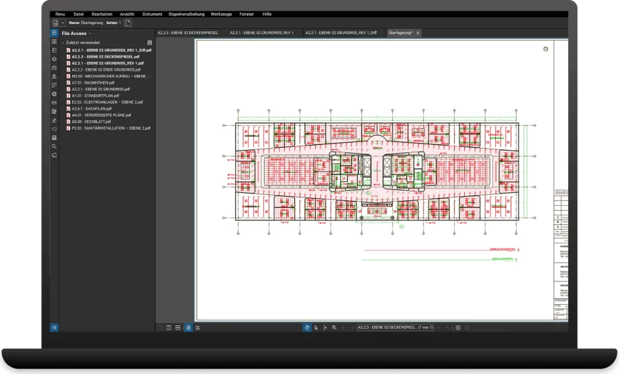Toggle the list view button at sidebar bottom

(54, 328)
